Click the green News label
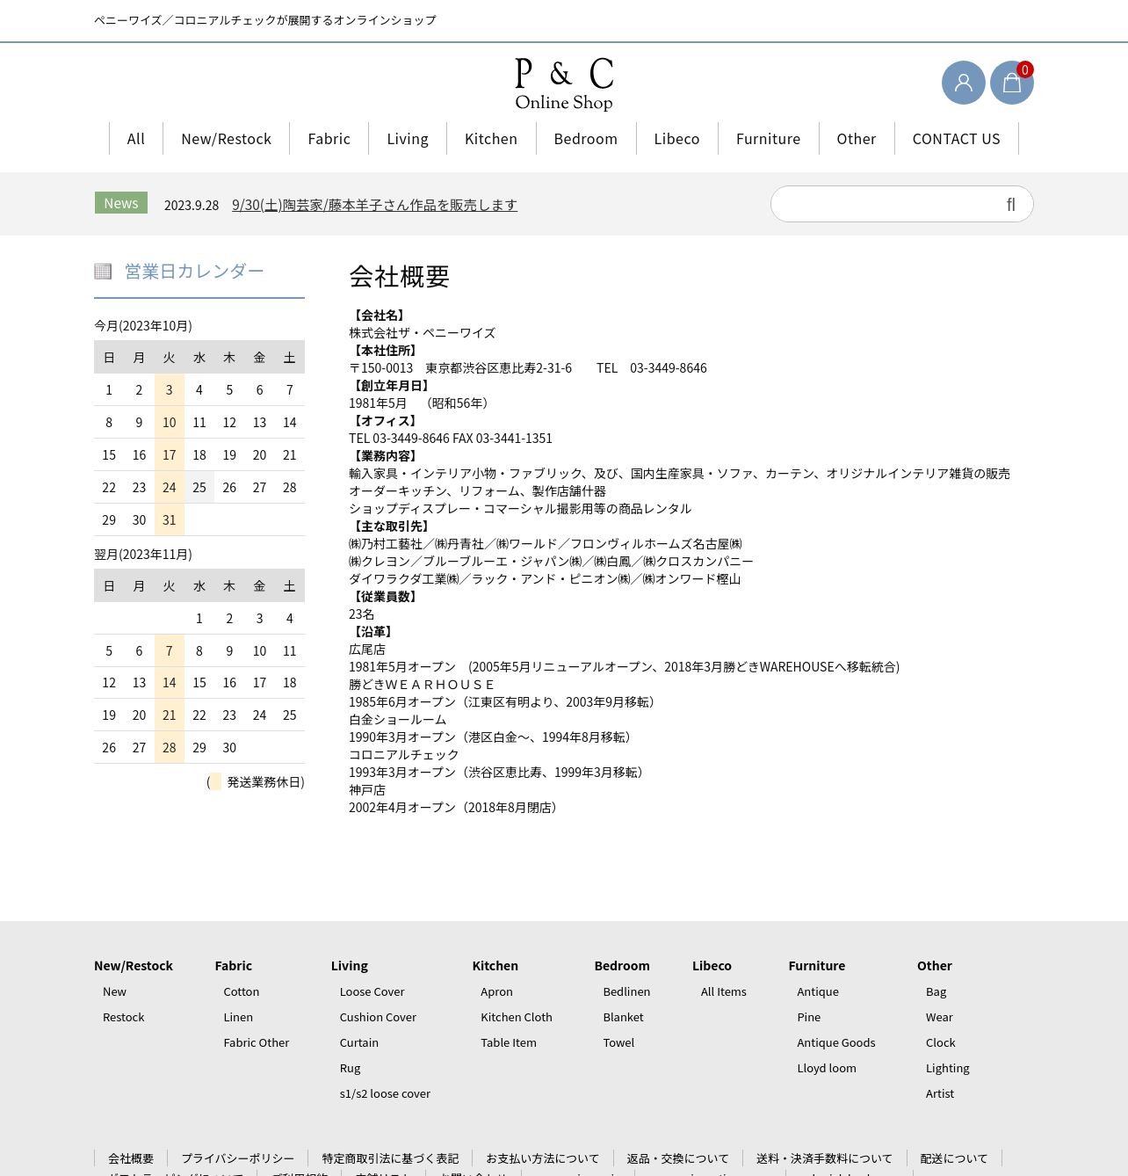 121,203
